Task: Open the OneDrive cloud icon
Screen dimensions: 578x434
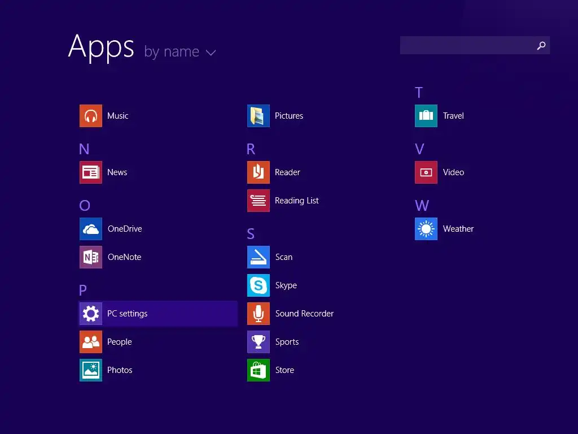Action: coord(91,229)
